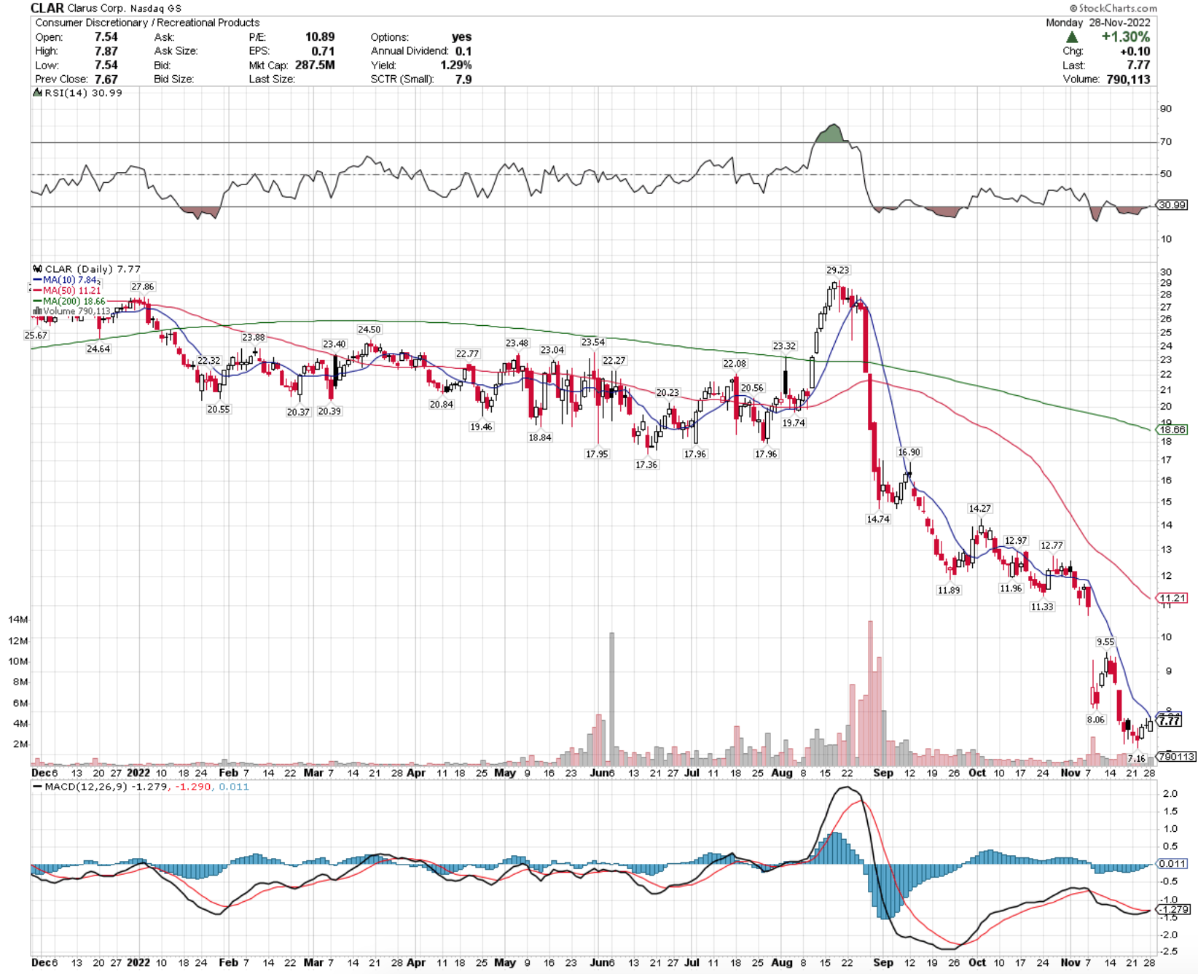The image size is (1198, 974).
Task: Click the Mkt Cap value 287.5M
Action: click(315, 65)
